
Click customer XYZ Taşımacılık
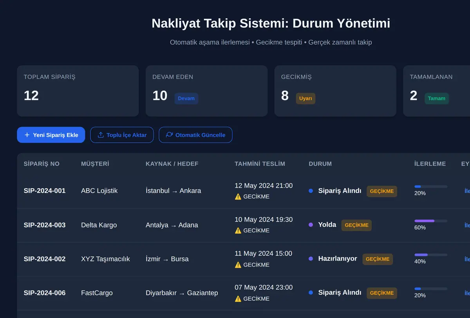[105, 259]
